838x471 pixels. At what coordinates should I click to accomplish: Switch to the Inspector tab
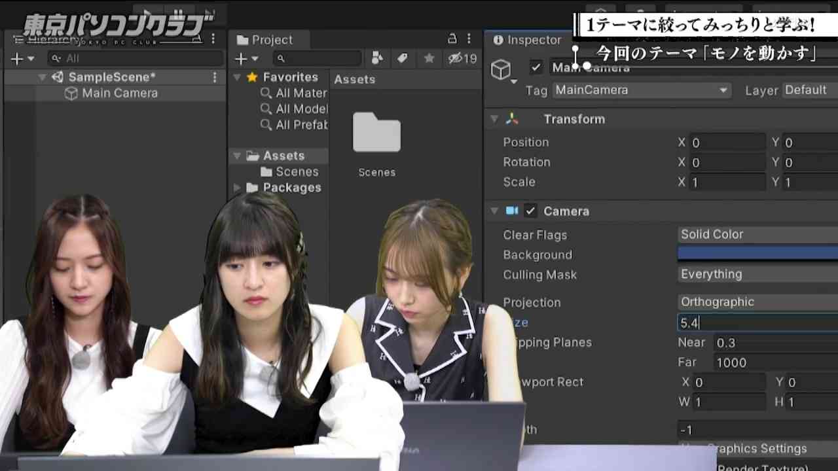click(x=527, y=40)
